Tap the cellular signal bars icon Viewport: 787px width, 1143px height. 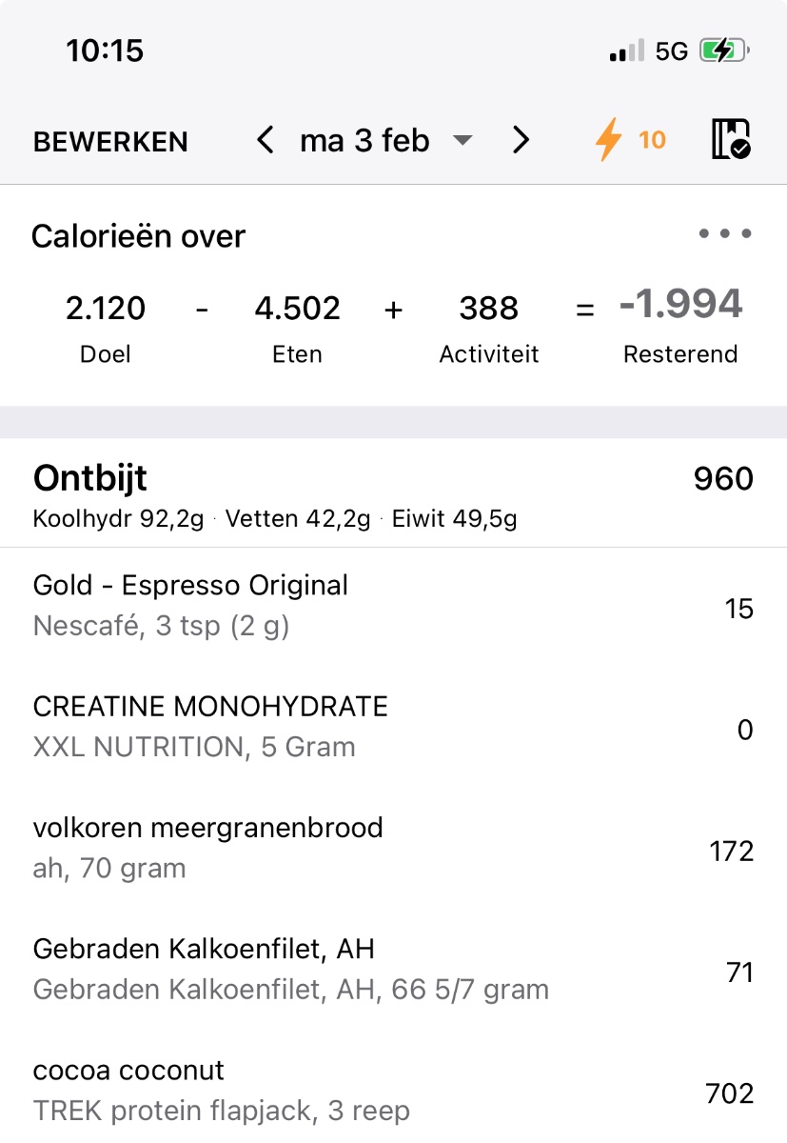(626, 51)
